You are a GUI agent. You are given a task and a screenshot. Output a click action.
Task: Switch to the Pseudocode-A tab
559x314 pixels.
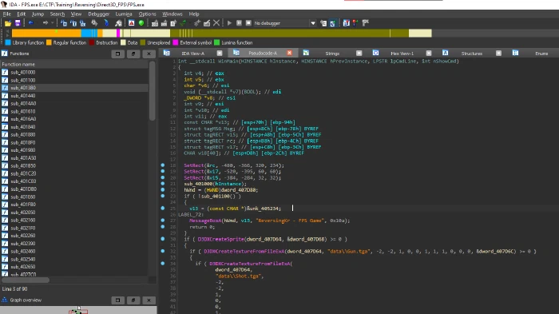[263, 54]
